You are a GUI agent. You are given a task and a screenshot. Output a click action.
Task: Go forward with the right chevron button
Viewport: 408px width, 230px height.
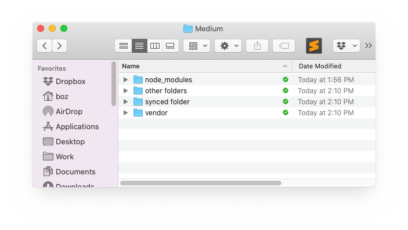point(59,46)
